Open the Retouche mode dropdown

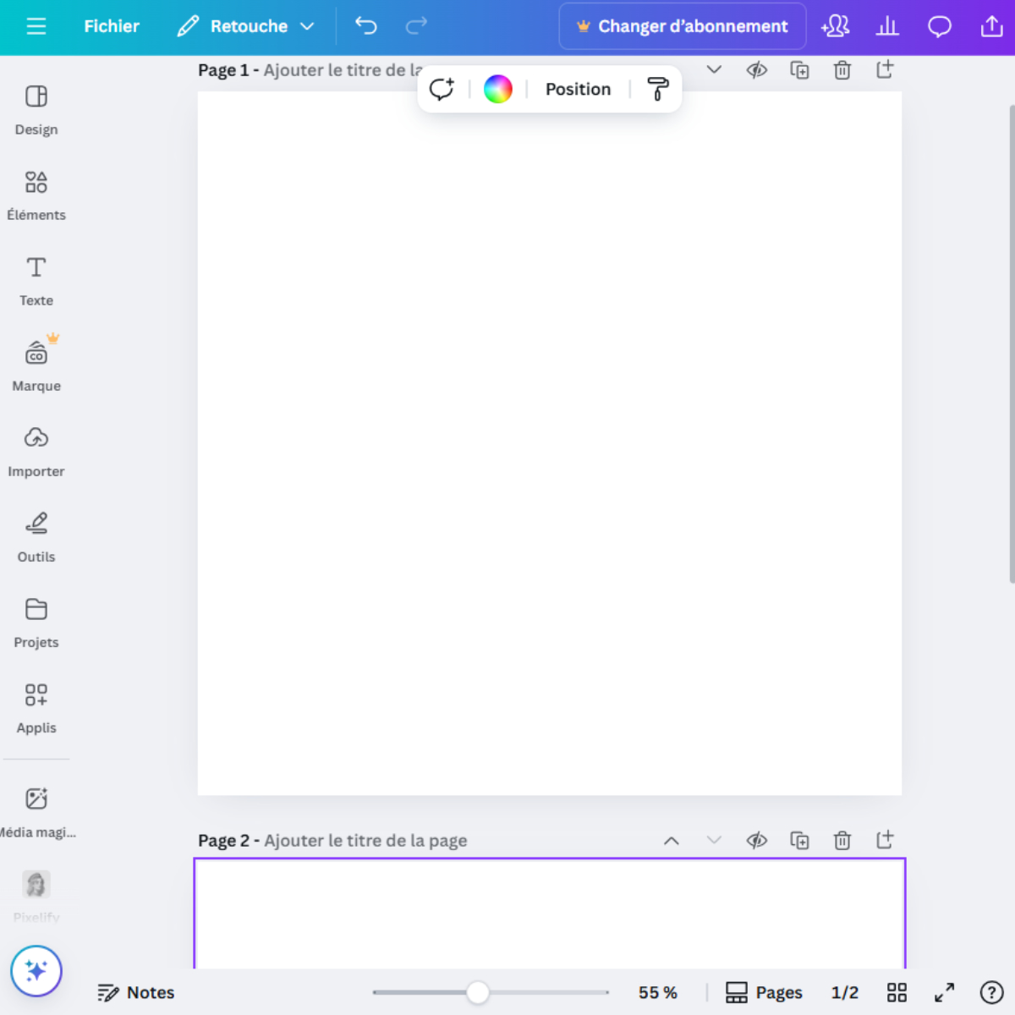pyautogui.click(x=246, y=26)
